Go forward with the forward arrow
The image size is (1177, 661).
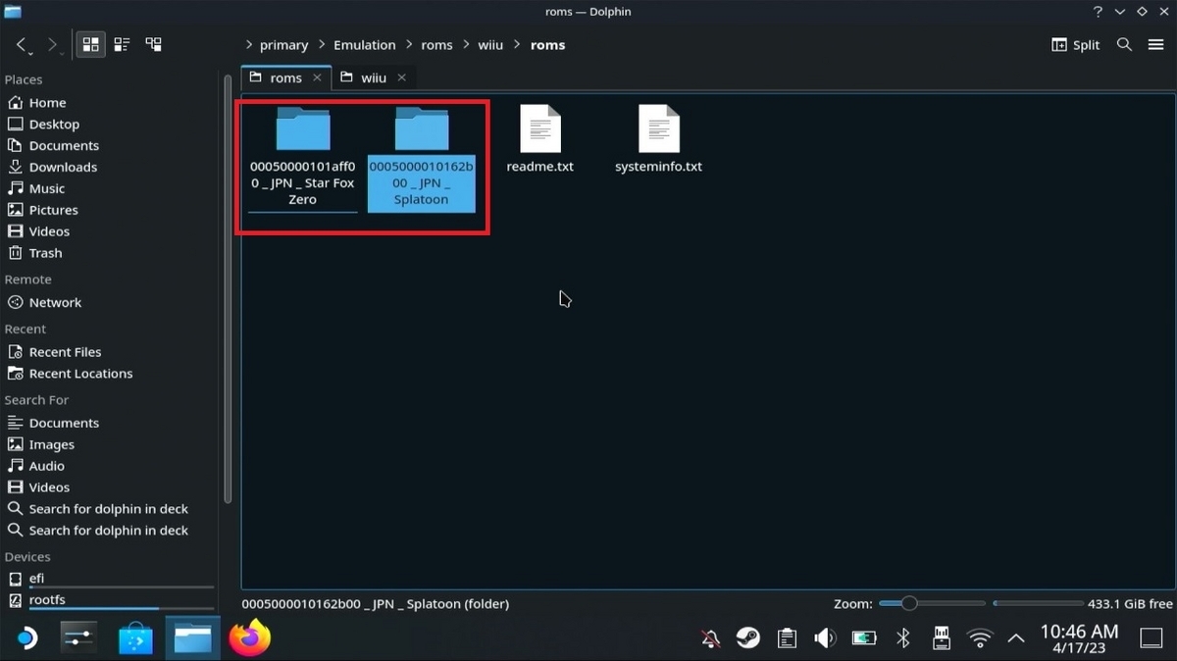coord(53,45)
